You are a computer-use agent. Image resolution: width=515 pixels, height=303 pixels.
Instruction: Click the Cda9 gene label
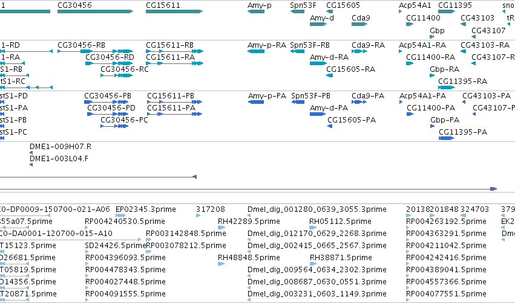(x=361, y=18)
